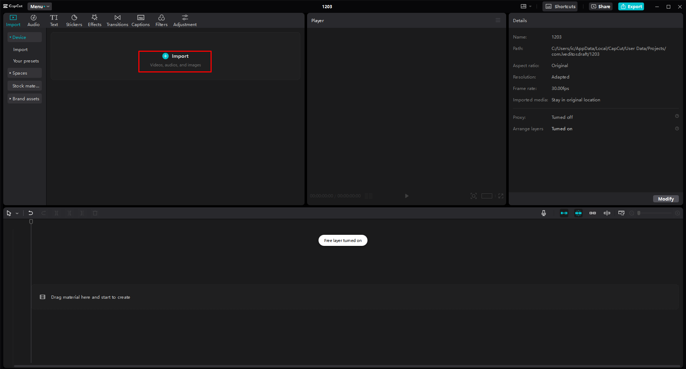Click the Redo icon
The height and width of the screenshot is (369, 686).
(44, 213)
